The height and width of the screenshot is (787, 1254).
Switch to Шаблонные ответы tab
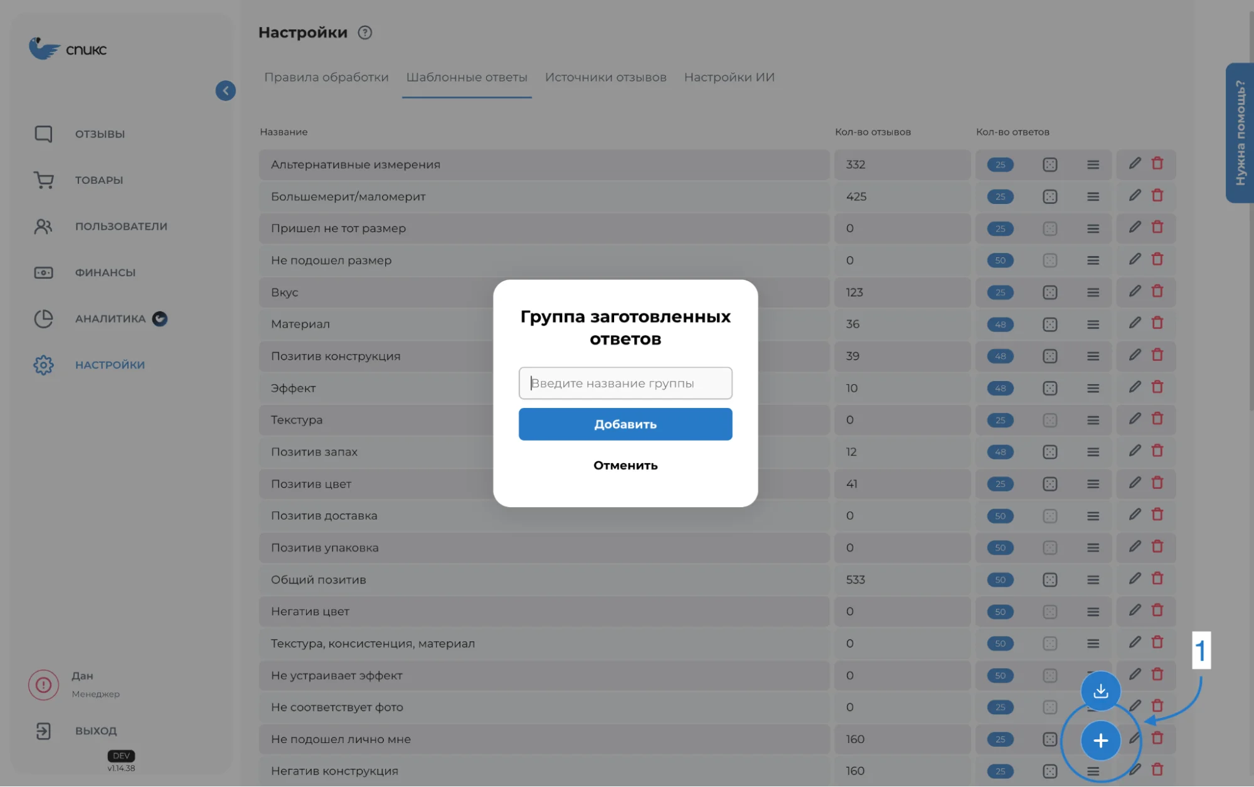coord(467,77)
